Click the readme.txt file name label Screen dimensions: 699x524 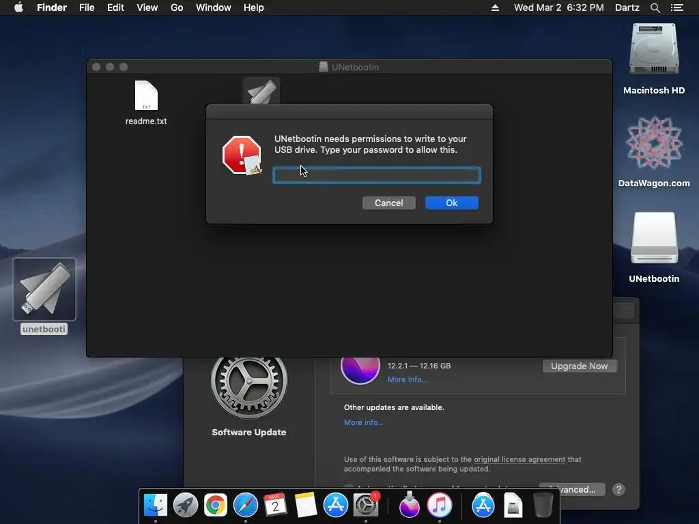point(146,121)
